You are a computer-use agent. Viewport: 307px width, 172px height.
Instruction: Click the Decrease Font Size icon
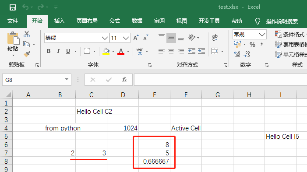tap(146, 38)
